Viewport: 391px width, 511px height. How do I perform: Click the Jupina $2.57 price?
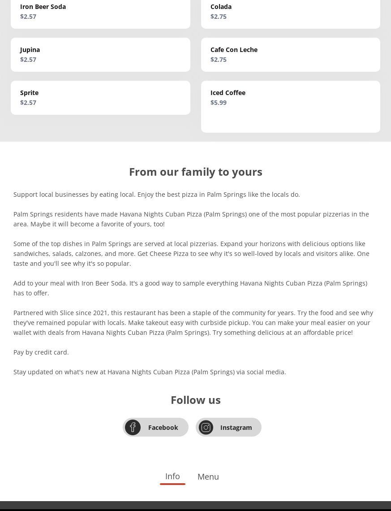point(28,60)
